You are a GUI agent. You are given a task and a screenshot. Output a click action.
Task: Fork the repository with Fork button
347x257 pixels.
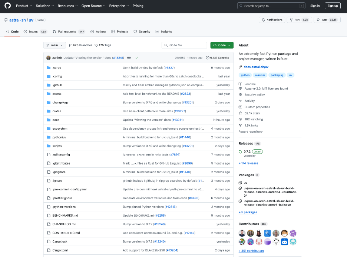(299, 20)
